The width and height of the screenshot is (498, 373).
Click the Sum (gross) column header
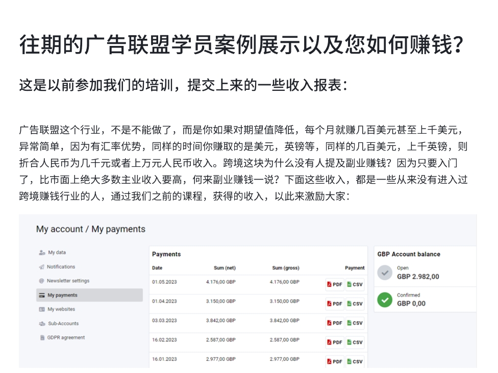point(285,268)
